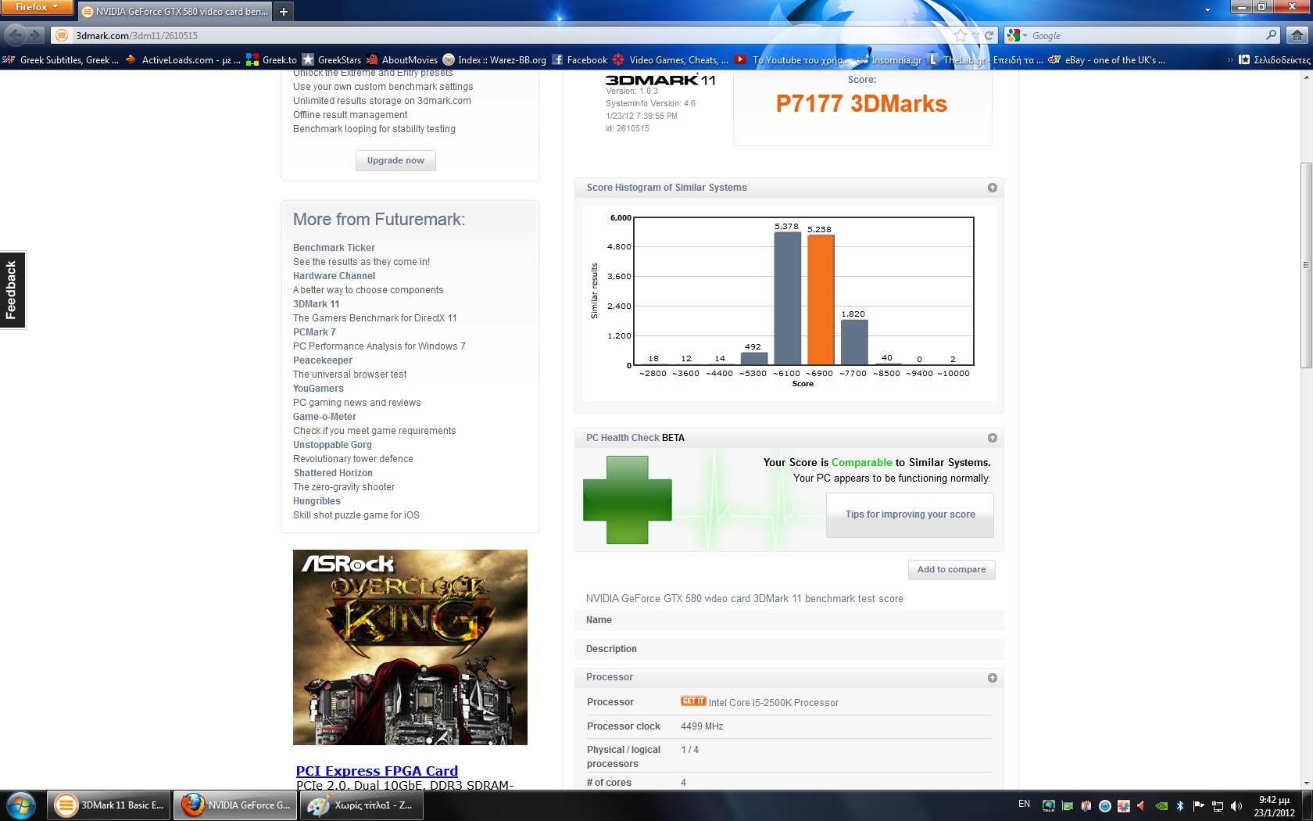Click the NVIDIA tray icon
Screen dimensions: 1313x821
click(1161, 805)
